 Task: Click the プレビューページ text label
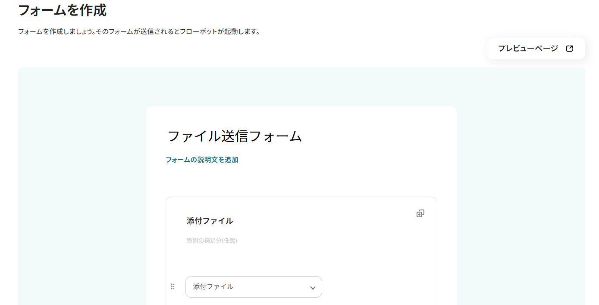528,49
